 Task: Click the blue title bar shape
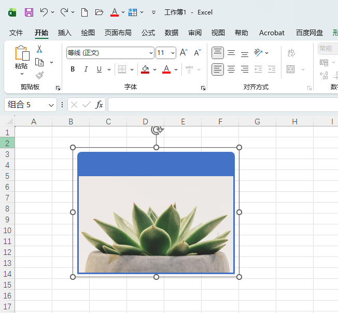tap(156, 164)
